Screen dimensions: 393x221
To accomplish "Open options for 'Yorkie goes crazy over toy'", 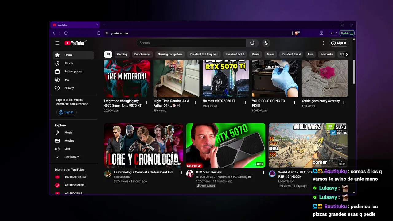I will (344, 103).
